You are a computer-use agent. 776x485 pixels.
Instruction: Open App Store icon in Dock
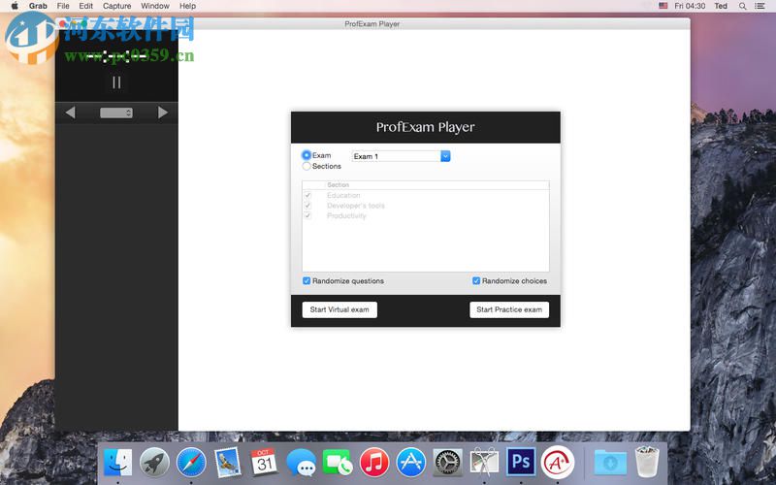[x=410, y=463]
